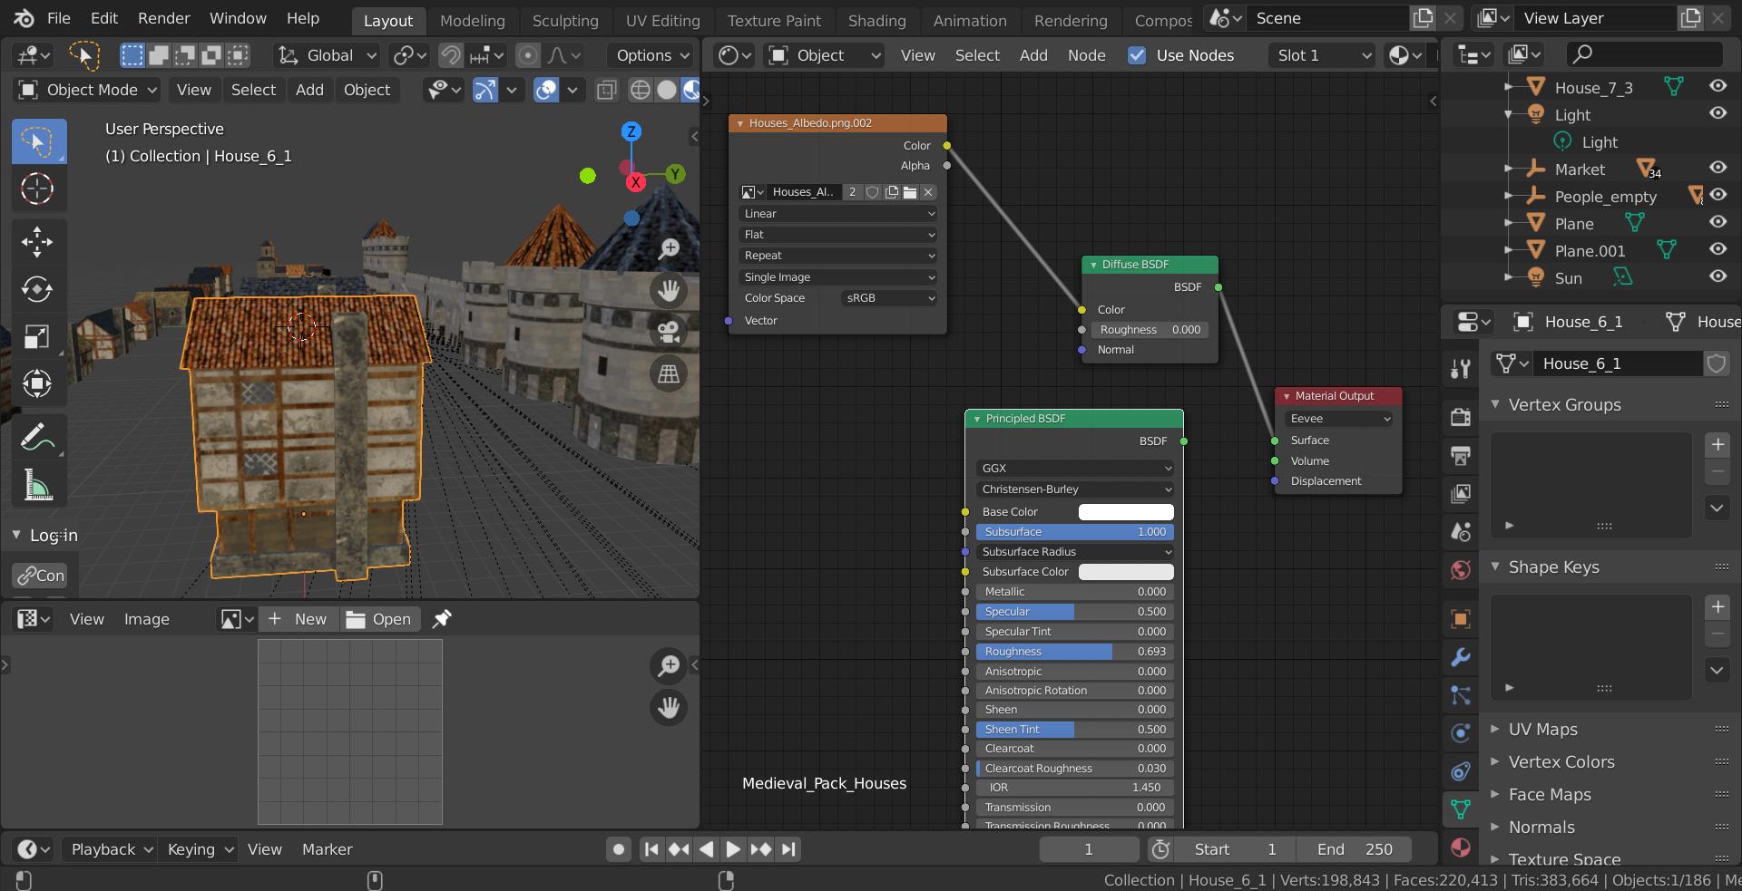1742x891 pixels.
Task: Open the Linear interpolation dropdown
Action: pos(838,214)
